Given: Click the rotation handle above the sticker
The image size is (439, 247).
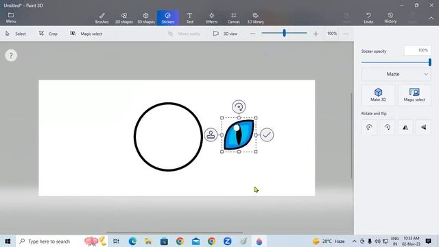Looking at the screenshot, I should click(239, 107).
